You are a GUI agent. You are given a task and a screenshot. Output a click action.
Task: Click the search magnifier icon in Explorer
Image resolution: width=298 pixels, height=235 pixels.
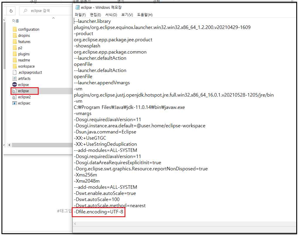25,11
